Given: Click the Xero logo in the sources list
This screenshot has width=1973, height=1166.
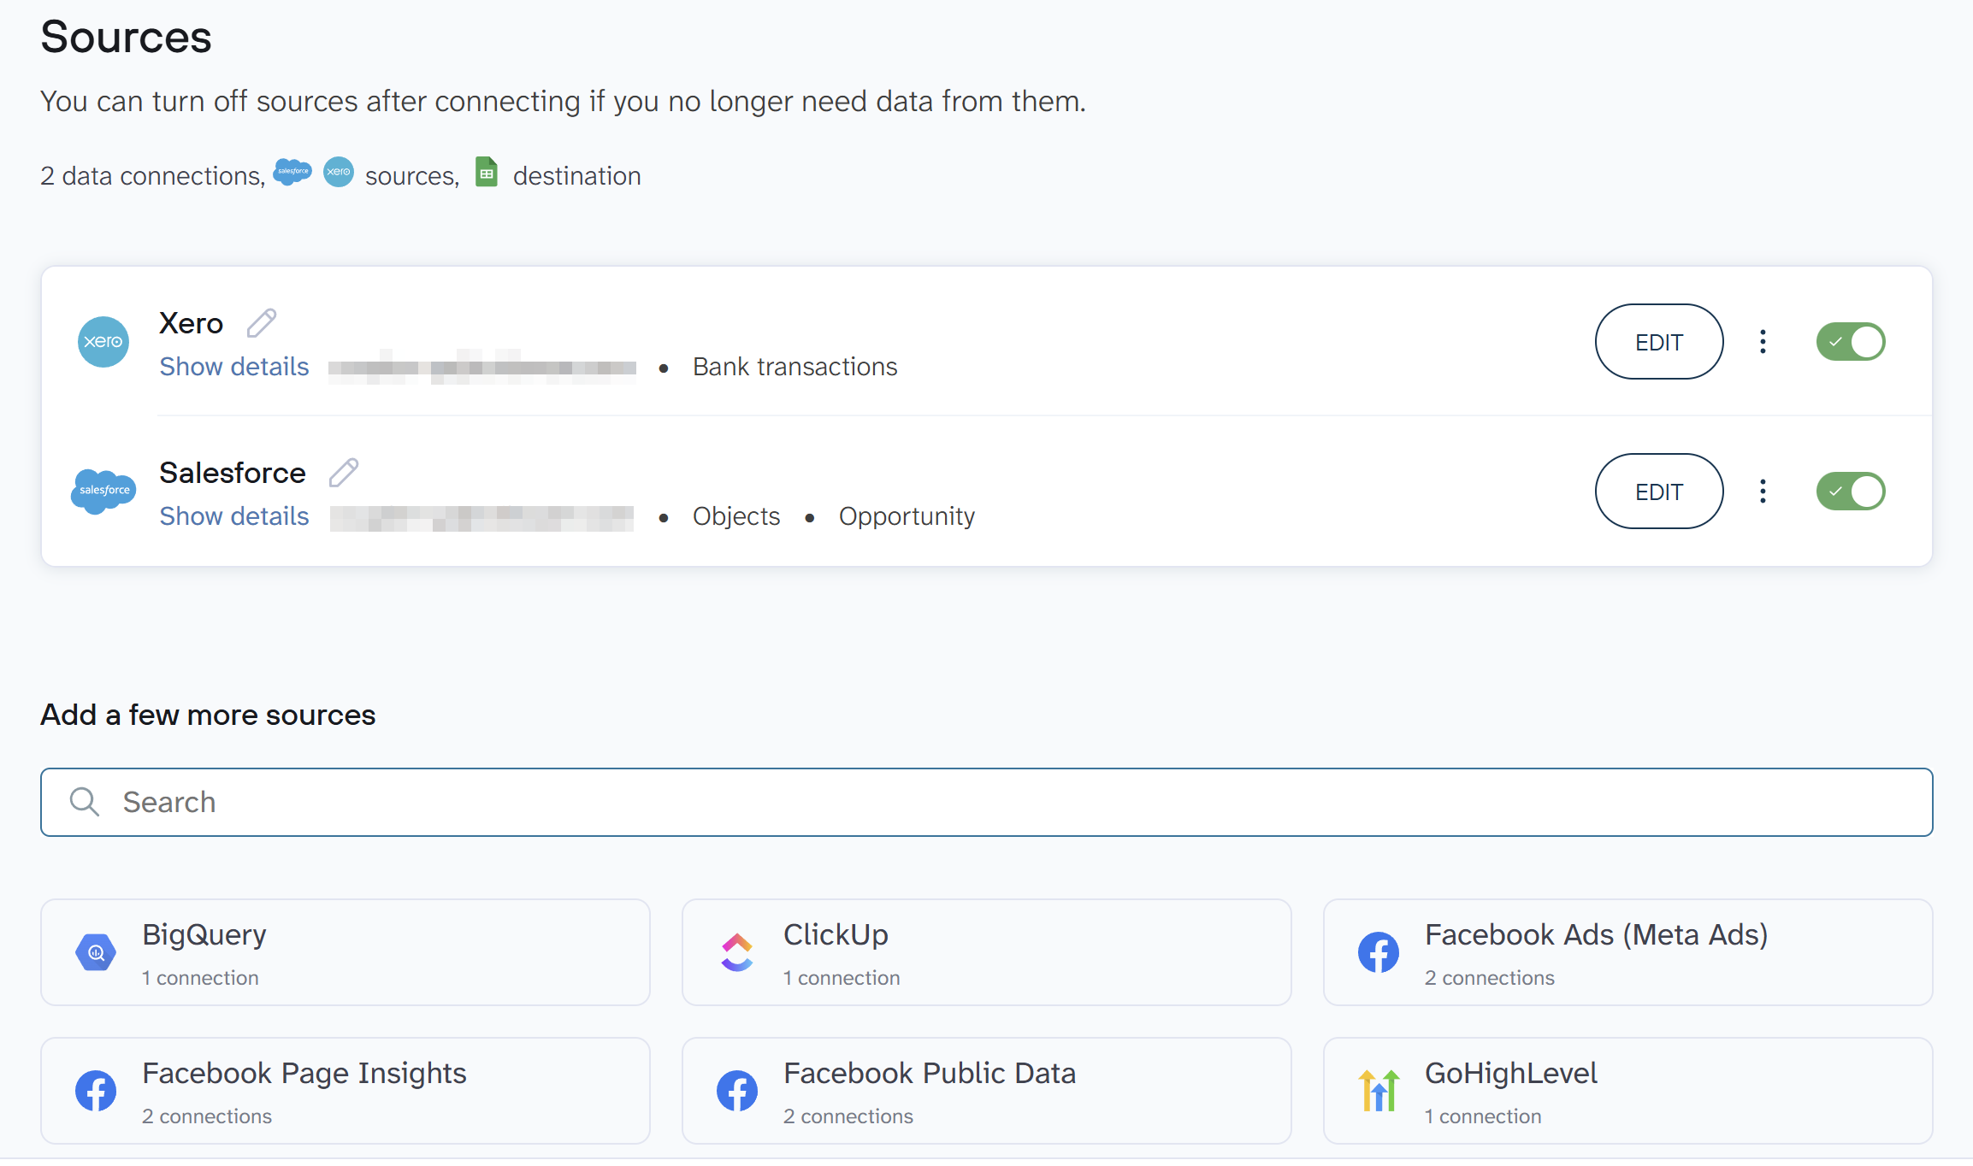Looking at the screenshot, I should tap(103, 342).
